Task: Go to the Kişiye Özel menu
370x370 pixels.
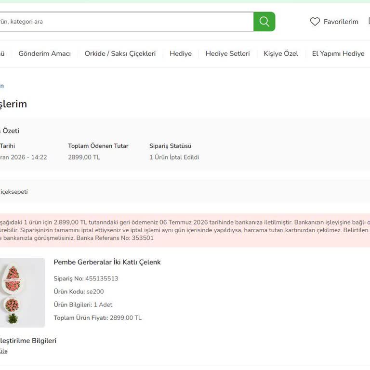Action: (281, 53)
